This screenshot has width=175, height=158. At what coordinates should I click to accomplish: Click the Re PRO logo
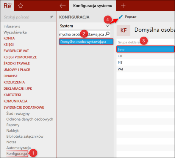tap(8, 6)
